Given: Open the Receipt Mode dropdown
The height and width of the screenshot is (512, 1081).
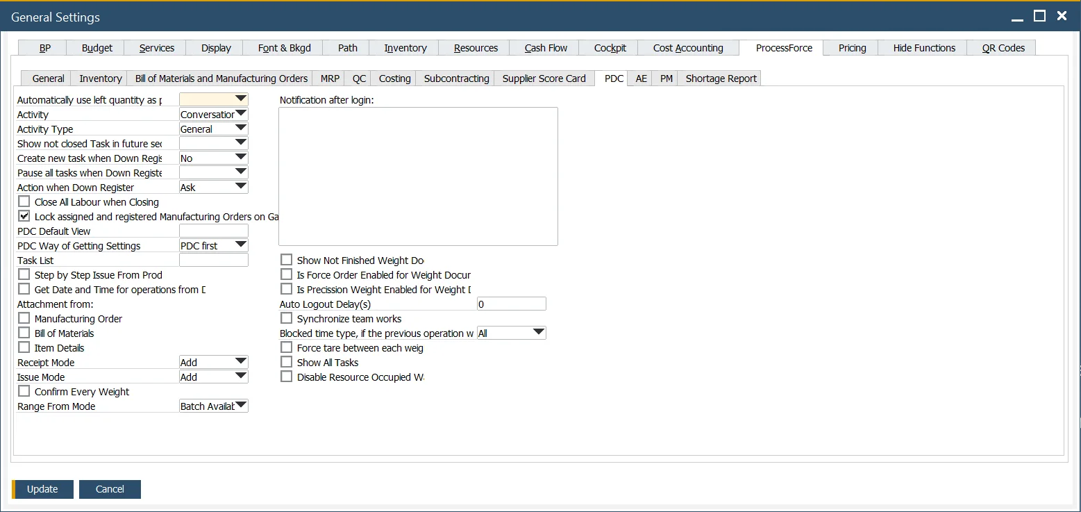Looking at the screenshot, I should click(x=240, y=362).
